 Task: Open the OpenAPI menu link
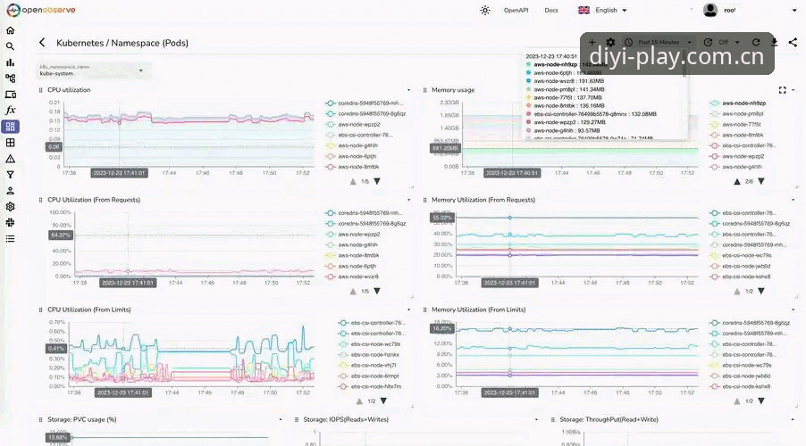[516, 11]
